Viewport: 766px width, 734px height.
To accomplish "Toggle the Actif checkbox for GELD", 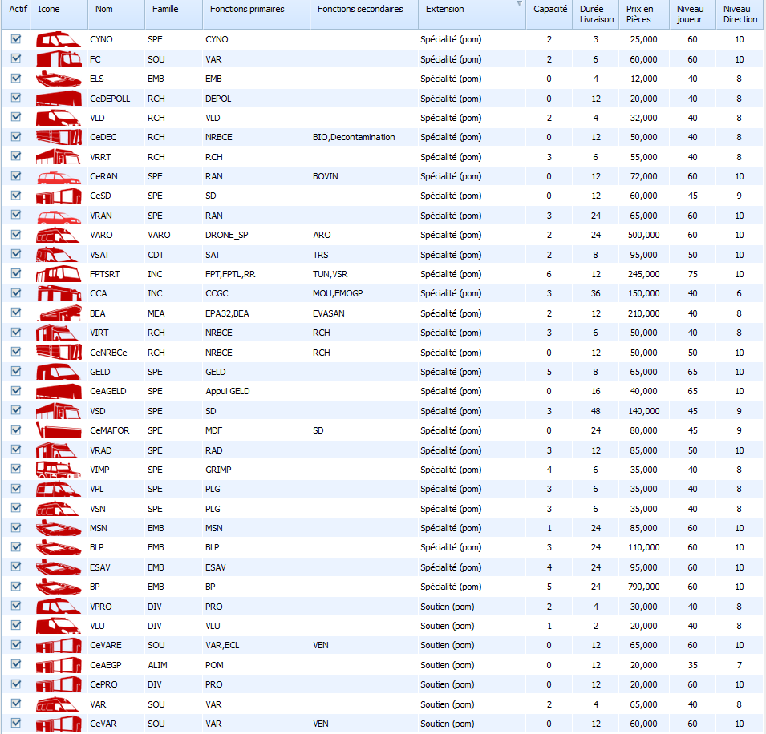I will (x=16, y=372).
